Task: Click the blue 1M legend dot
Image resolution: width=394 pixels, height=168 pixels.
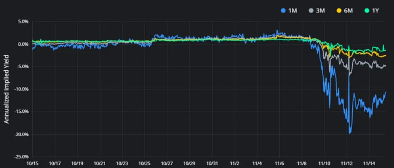Action: coord(283,11)
